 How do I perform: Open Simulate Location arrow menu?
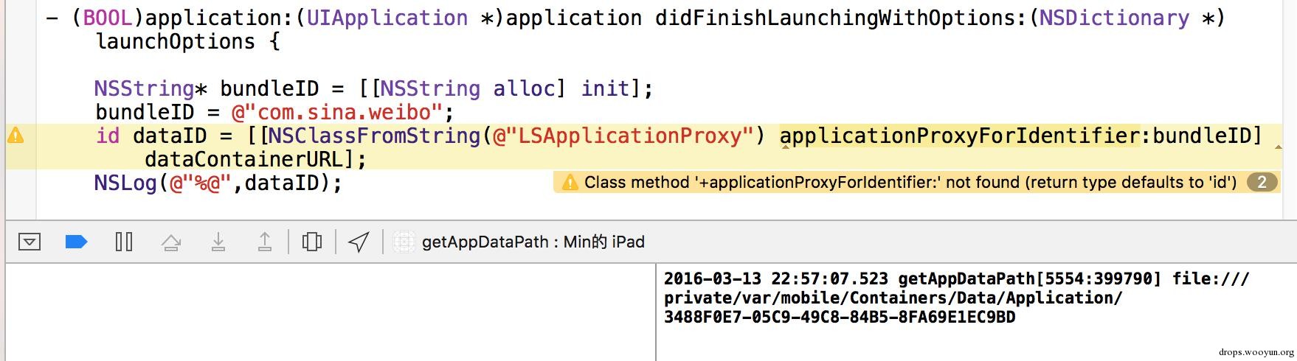(359, 242)
